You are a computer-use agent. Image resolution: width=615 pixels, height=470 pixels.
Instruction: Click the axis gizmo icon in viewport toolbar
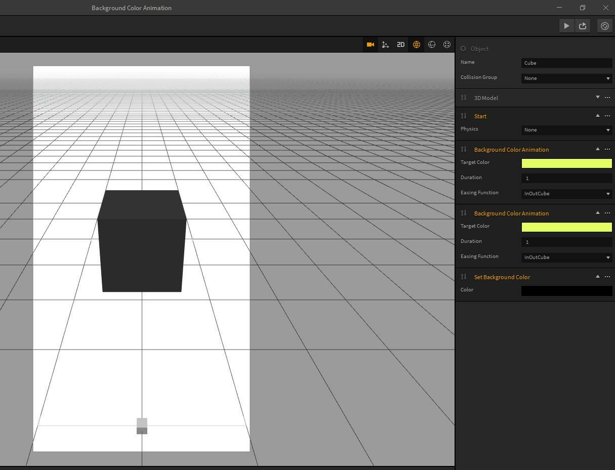coord(385,45)
